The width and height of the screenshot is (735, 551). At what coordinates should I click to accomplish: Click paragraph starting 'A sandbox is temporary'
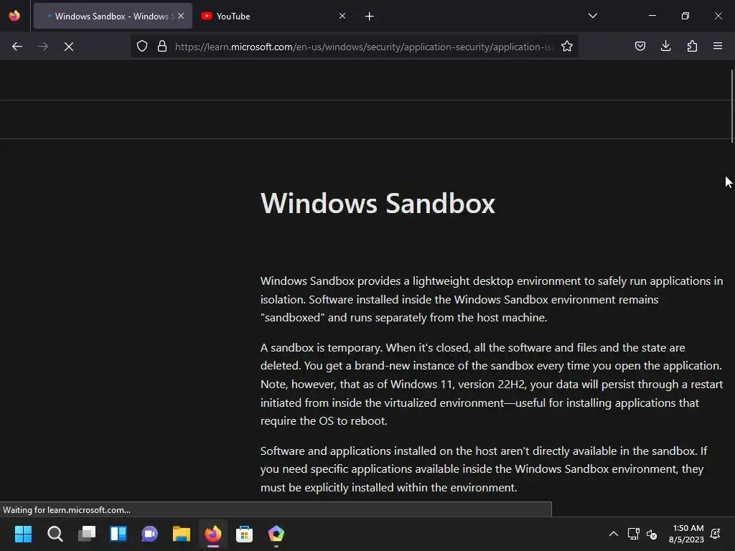(x=492, y=385)
